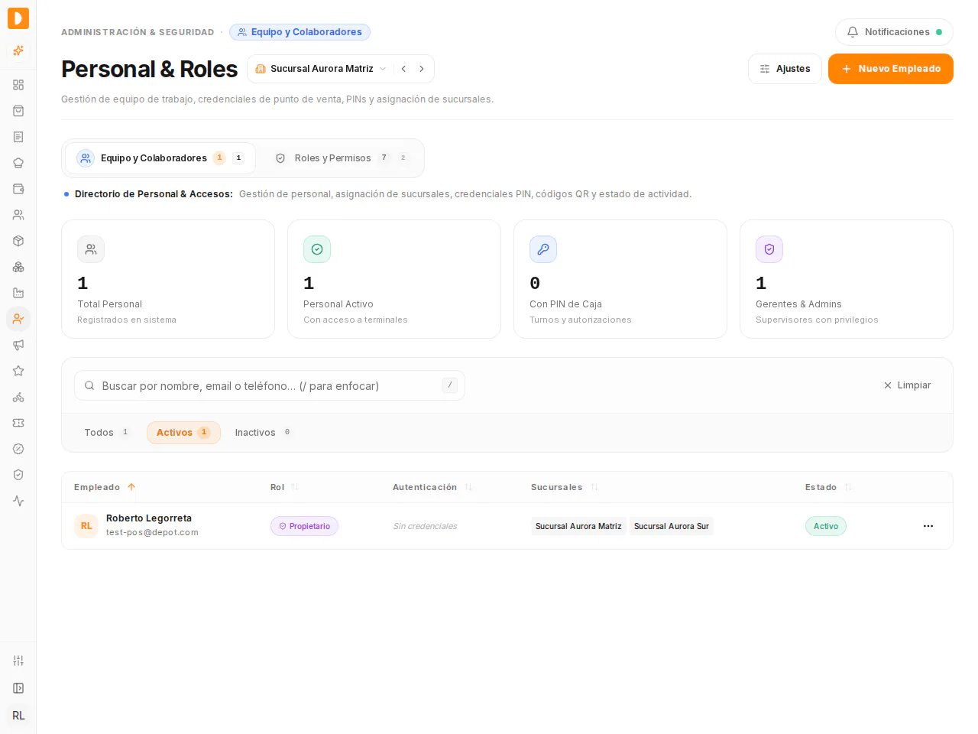978x734 pixels.
Task: Open the box inventory icon in sidebar
Action: [18, 241]
